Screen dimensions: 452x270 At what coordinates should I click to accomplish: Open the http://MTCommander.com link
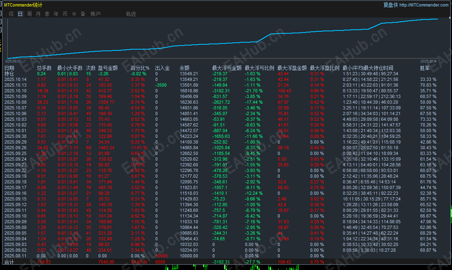coord(424,5)
